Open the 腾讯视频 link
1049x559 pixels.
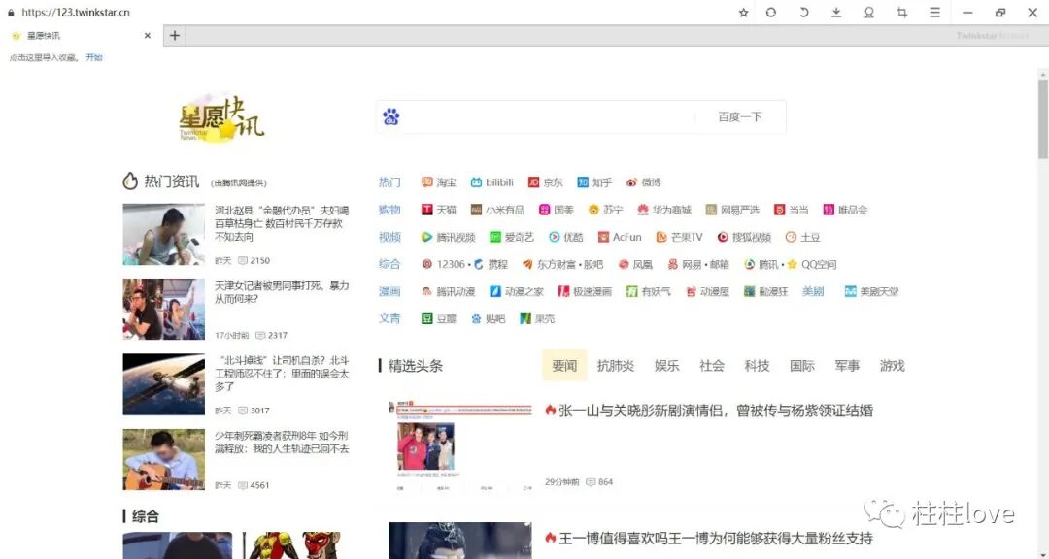pyautogui.click(x=448, y=238)
